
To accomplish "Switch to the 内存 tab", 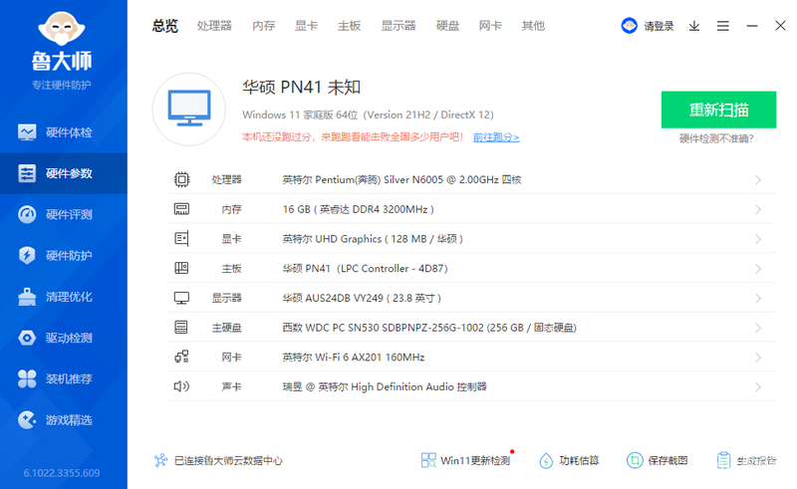I will pos(263,26).
